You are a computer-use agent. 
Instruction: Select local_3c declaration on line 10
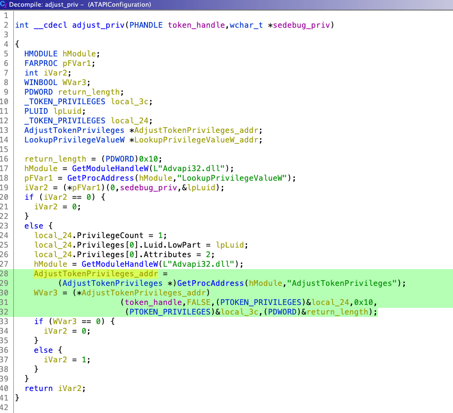tap(129, 101)
